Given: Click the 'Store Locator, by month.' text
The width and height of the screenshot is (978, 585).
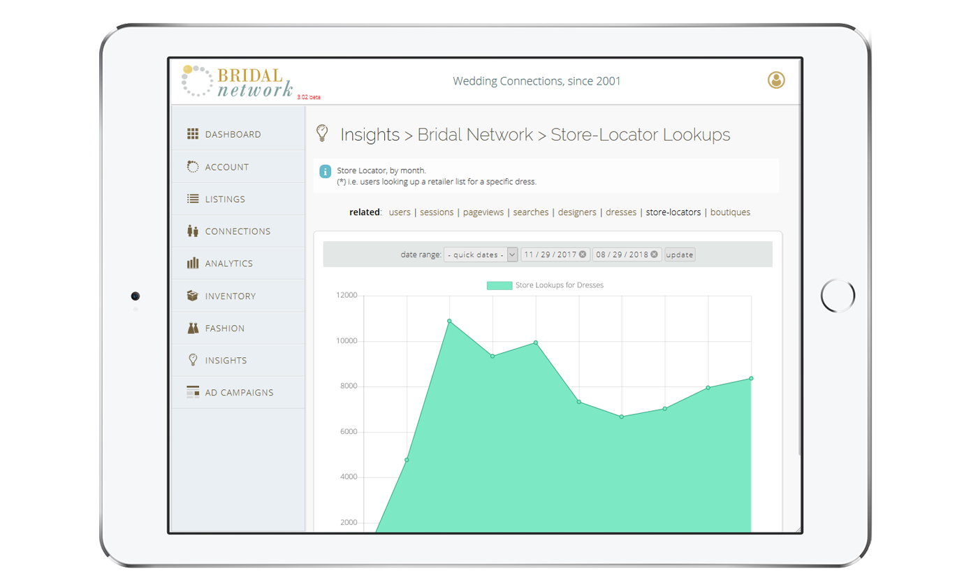Looking at the screenshot, I should (x=381, y=171).
